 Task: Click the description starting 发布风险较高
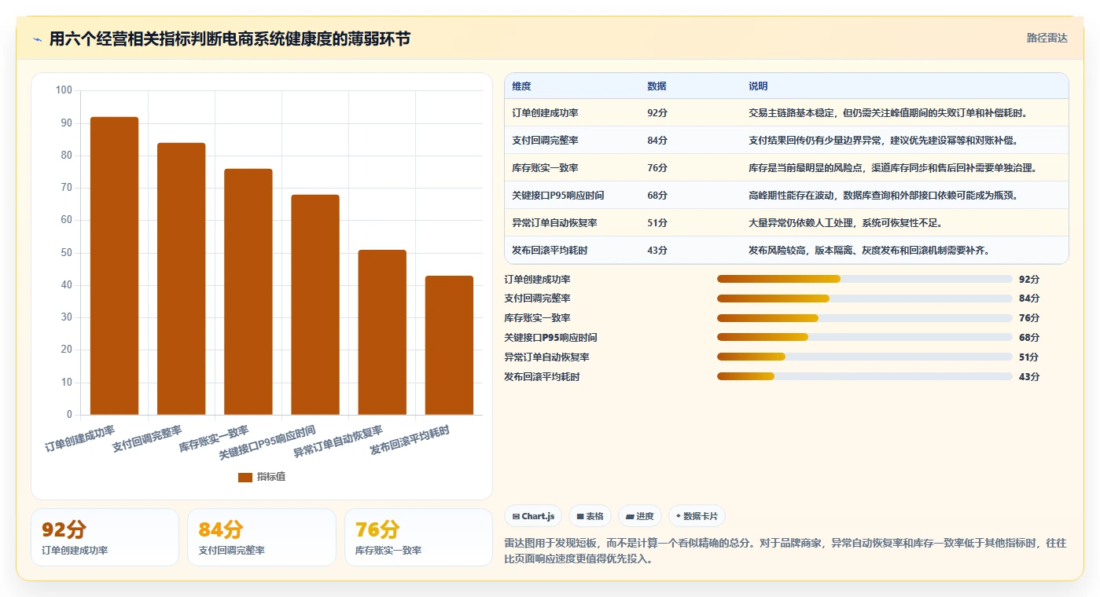click(869, 251)
